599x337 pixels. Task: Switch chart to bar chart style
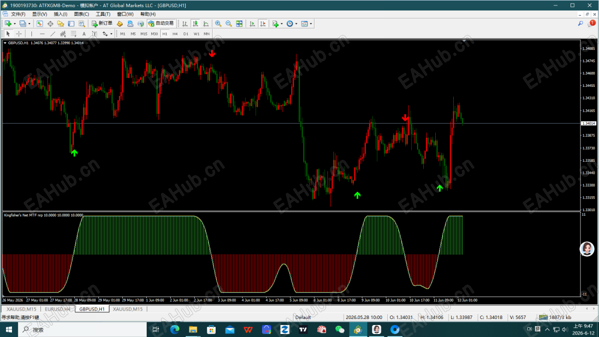tap(185, 23)
